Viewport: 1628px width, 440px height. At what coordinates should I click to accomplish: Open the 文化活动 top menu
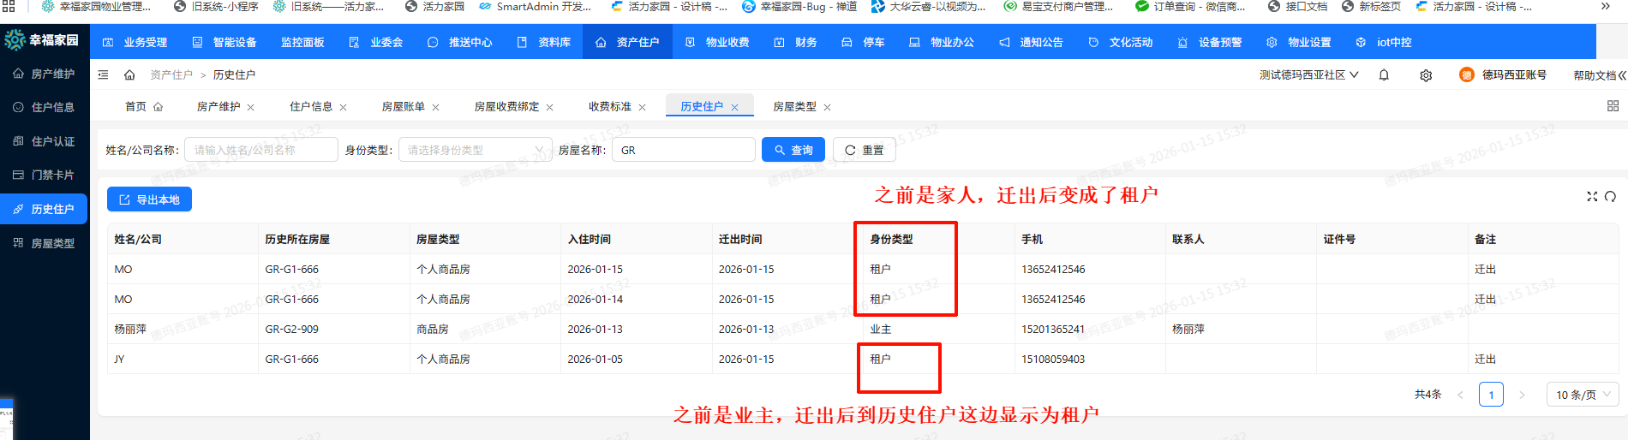pos(1121,42)
